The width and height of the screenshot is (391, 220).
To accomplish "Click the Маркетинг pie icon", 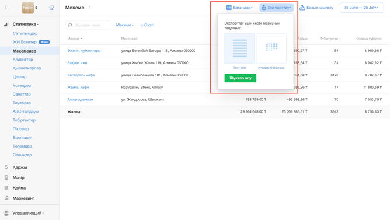I will [6, 198].
